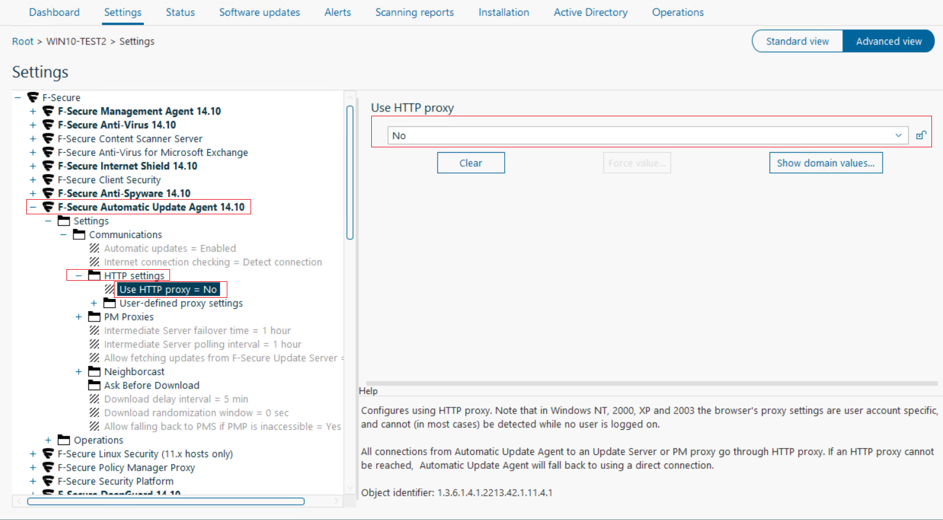
Task: Expand the PM Proxies folder
Action: 79,317
